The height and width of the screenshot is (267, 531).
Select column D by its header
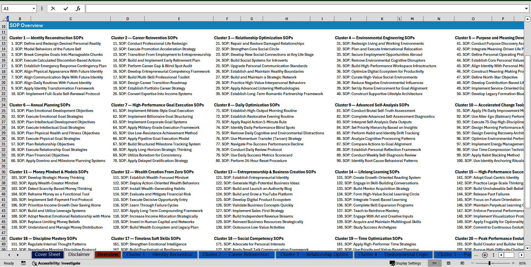click(x=127, y=19)
